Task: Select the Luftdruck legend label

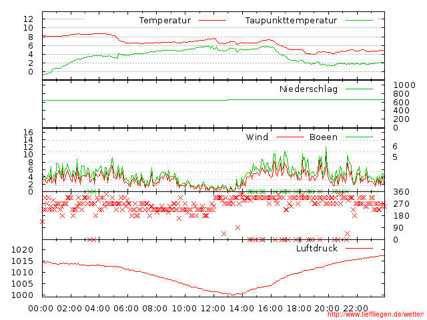Action: pos(317,248)
